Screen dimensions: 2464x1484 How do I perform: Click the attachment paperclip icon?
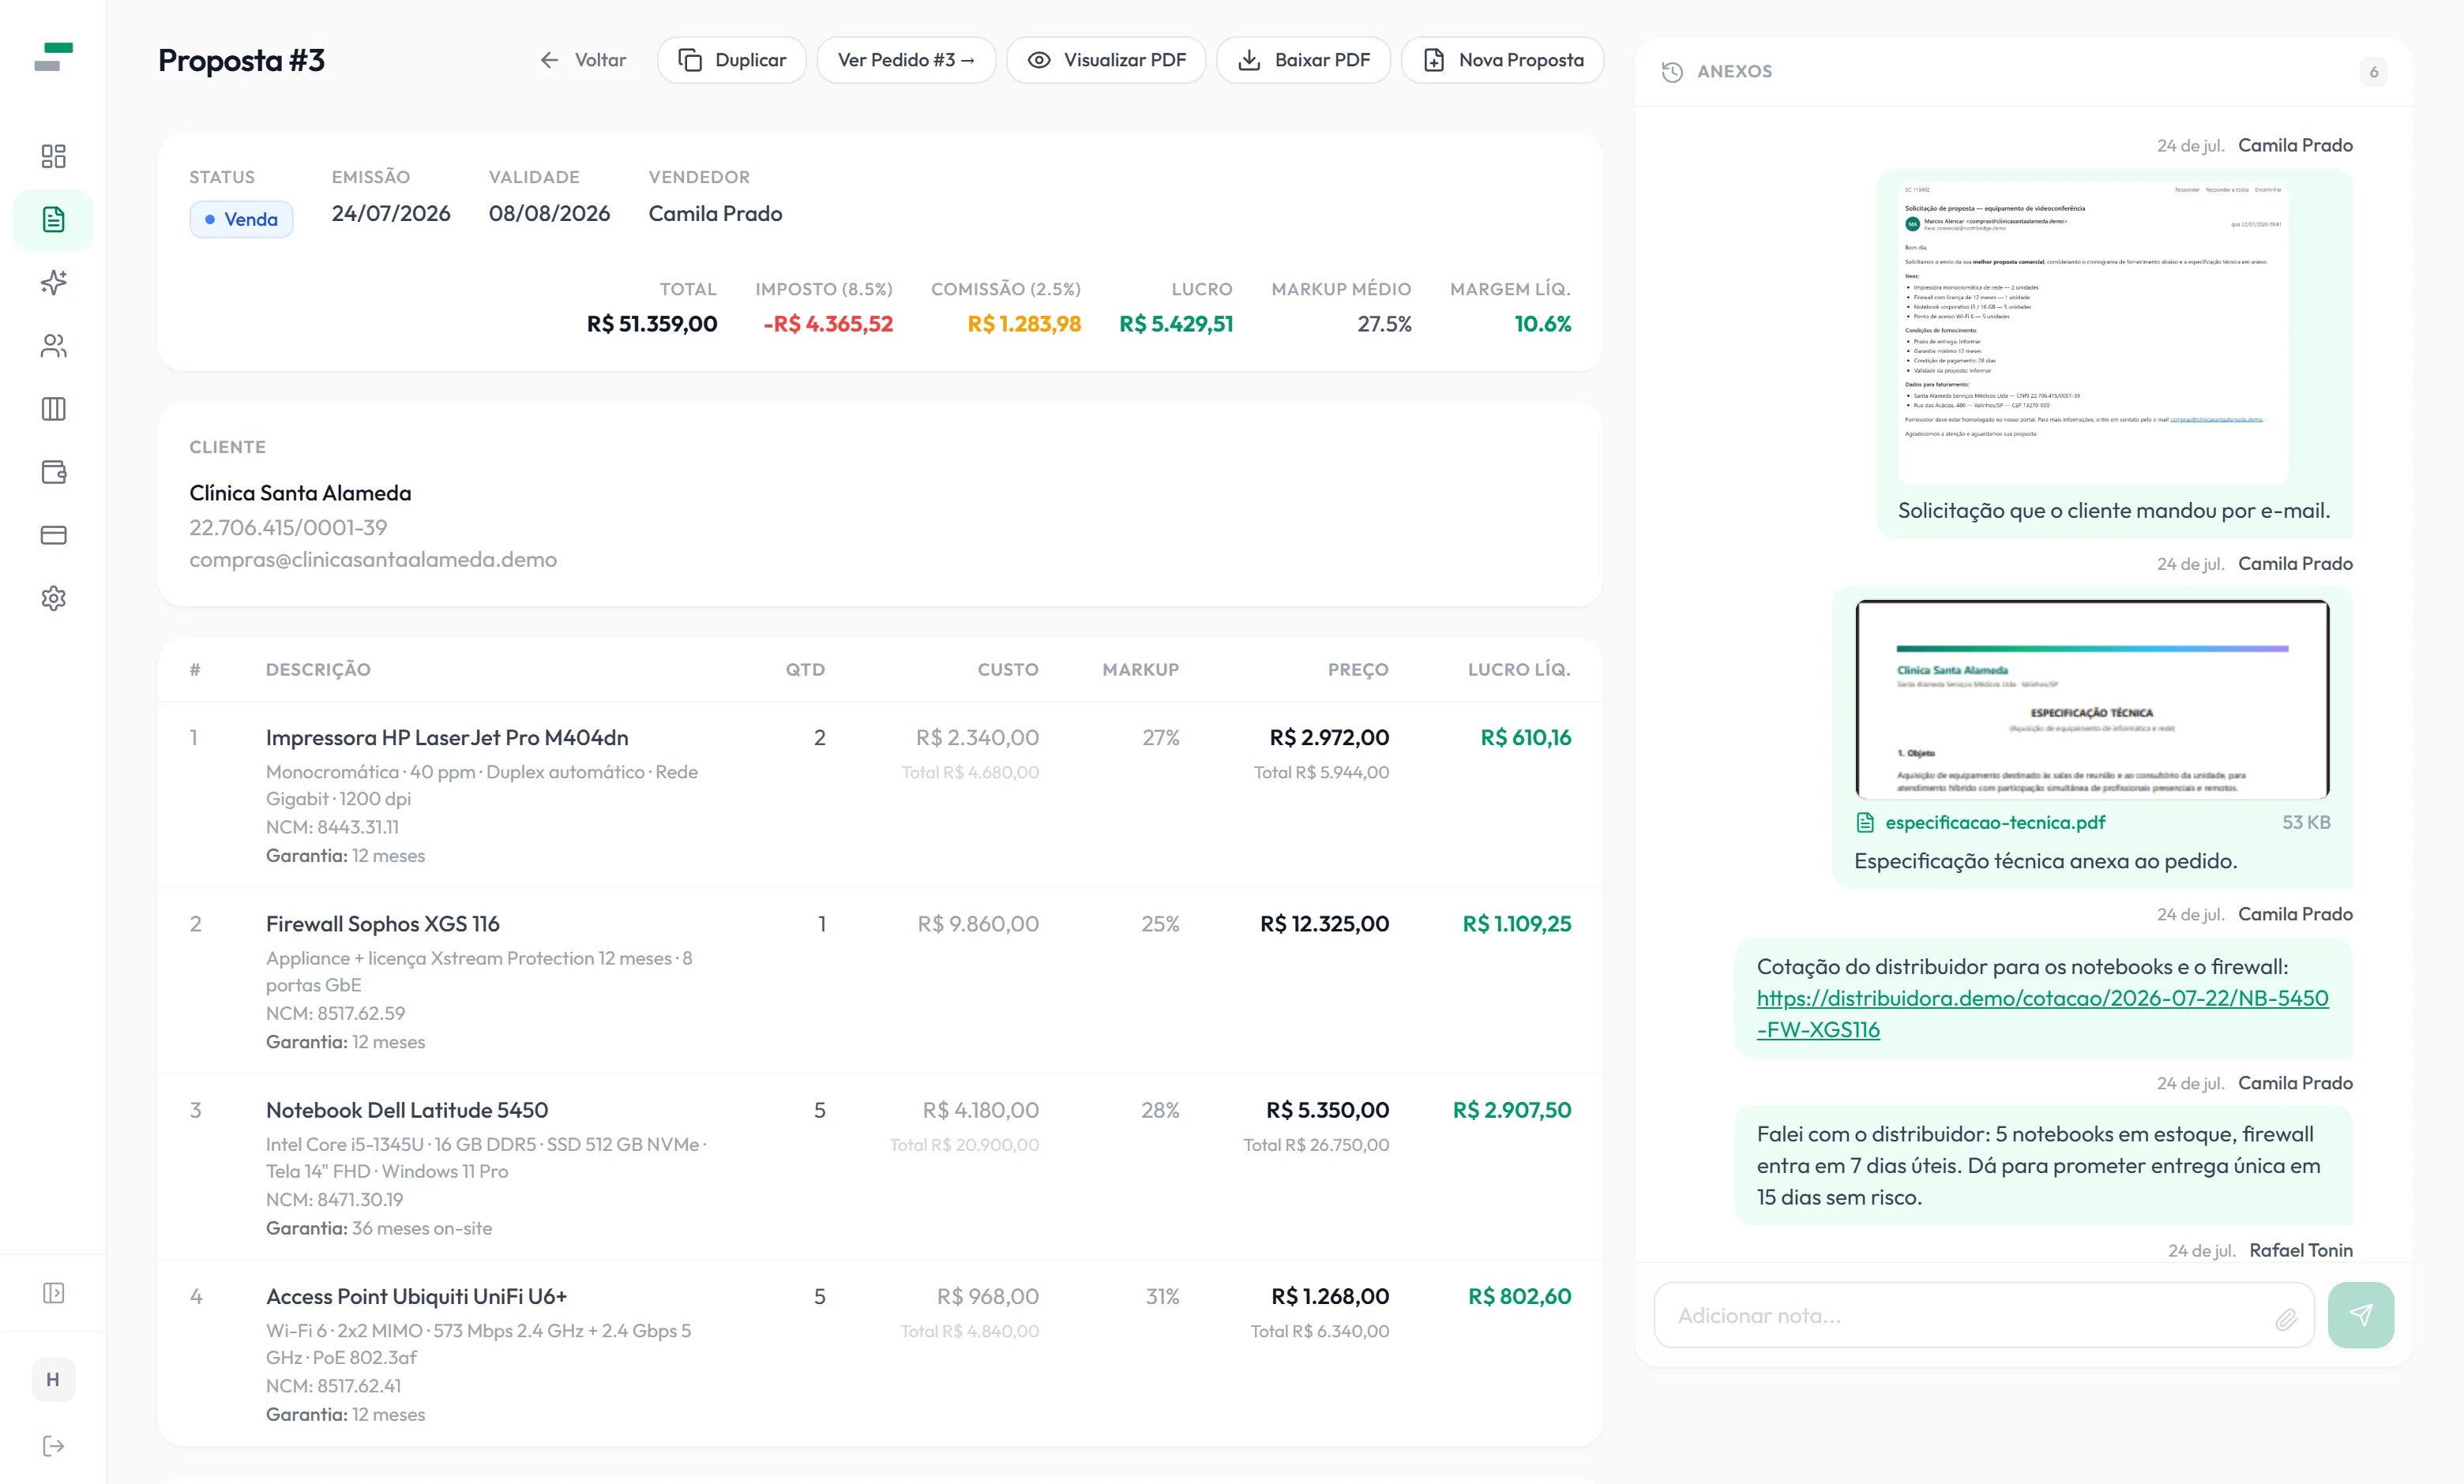(x=2286, y=1319)
